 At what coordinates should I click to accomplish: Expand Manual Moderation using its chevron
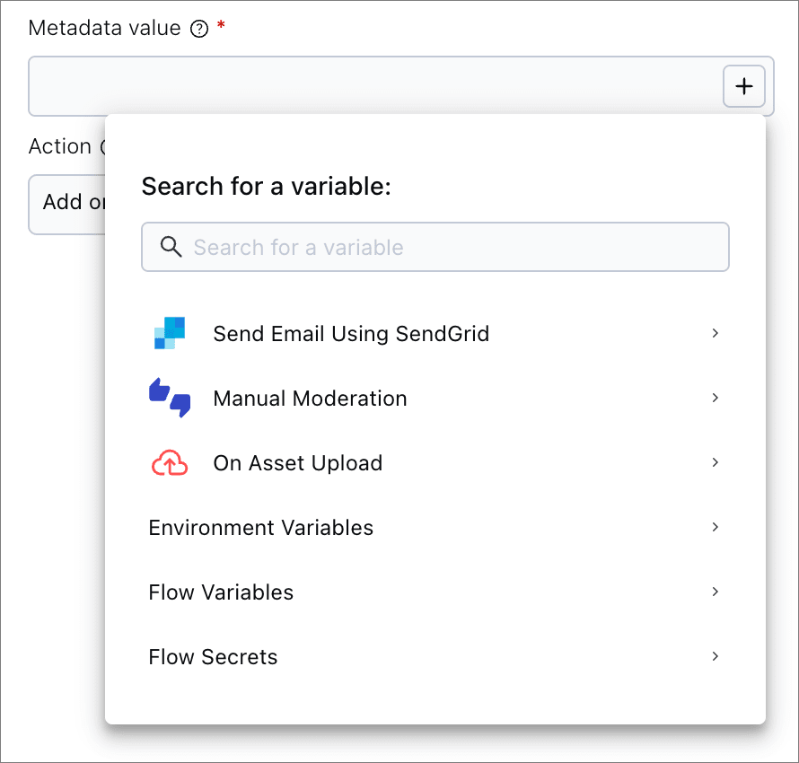pos(716,398)
